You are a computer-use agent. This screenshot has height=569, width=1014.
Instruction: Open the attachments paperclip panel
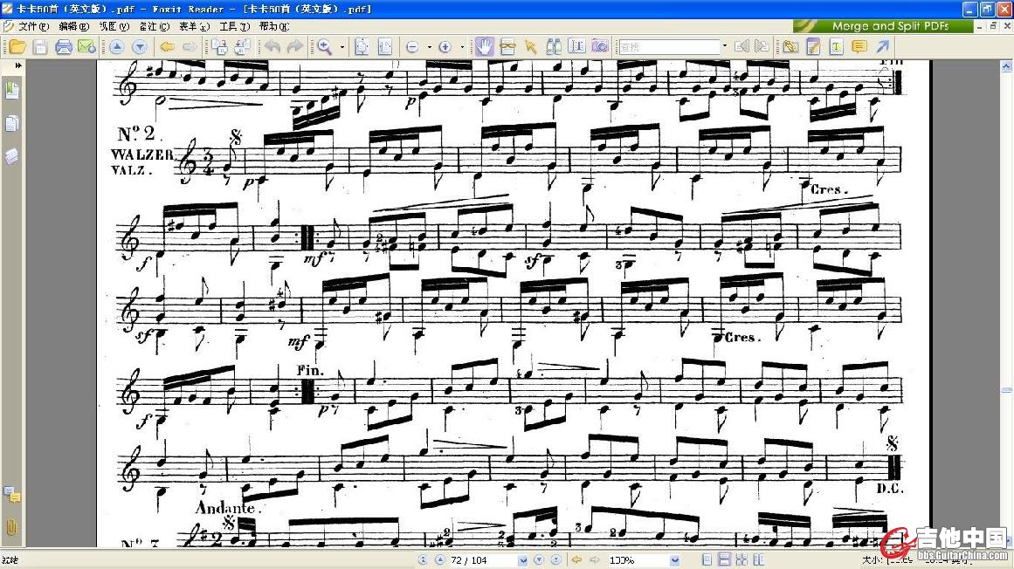click(x=11, y=526)
